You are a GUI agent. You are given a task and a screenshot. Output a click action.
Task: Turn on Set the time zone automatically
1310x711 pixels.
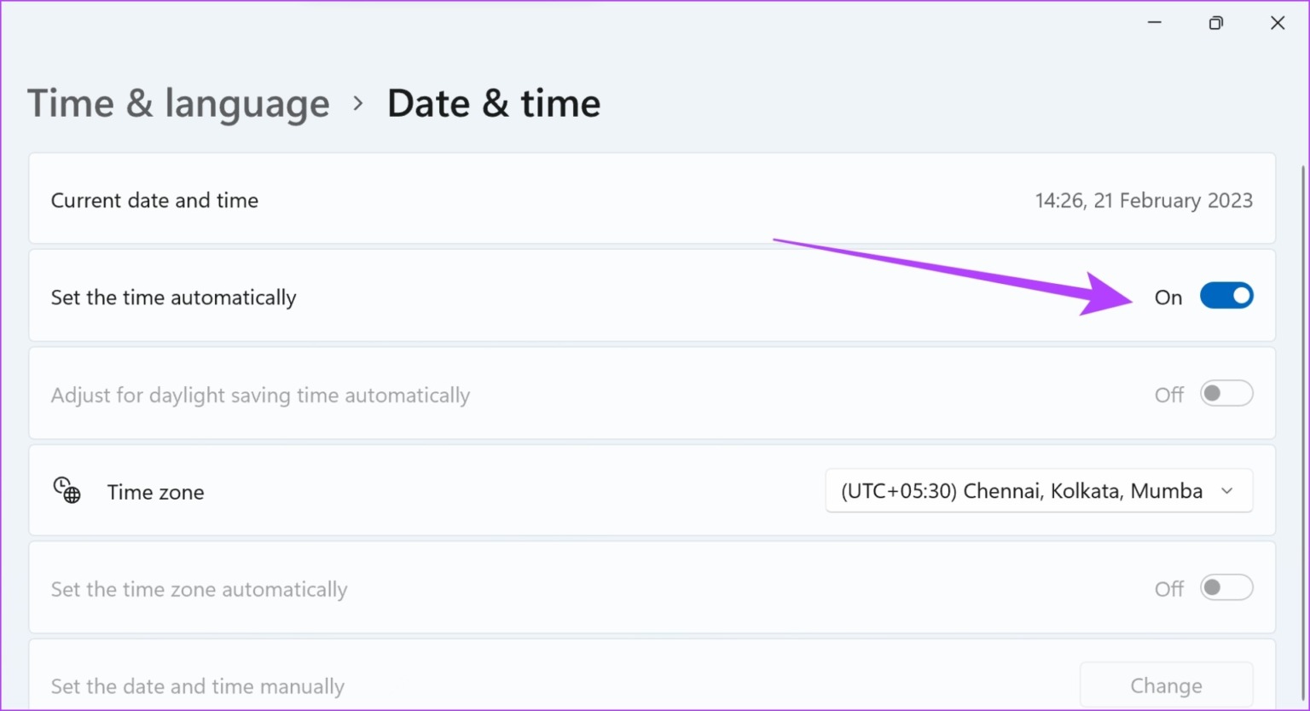click(x=1226, y=587)
